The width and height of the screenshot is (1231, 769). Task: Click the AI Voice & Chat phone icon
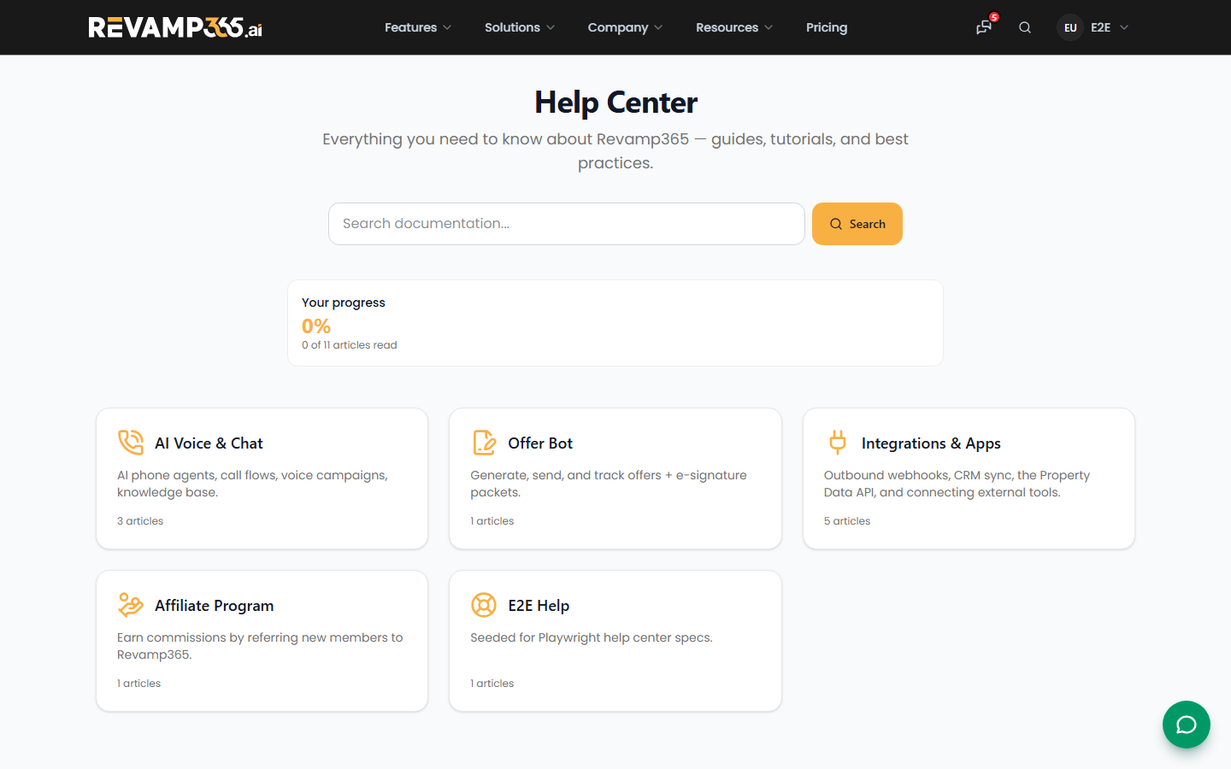point(131,443)
